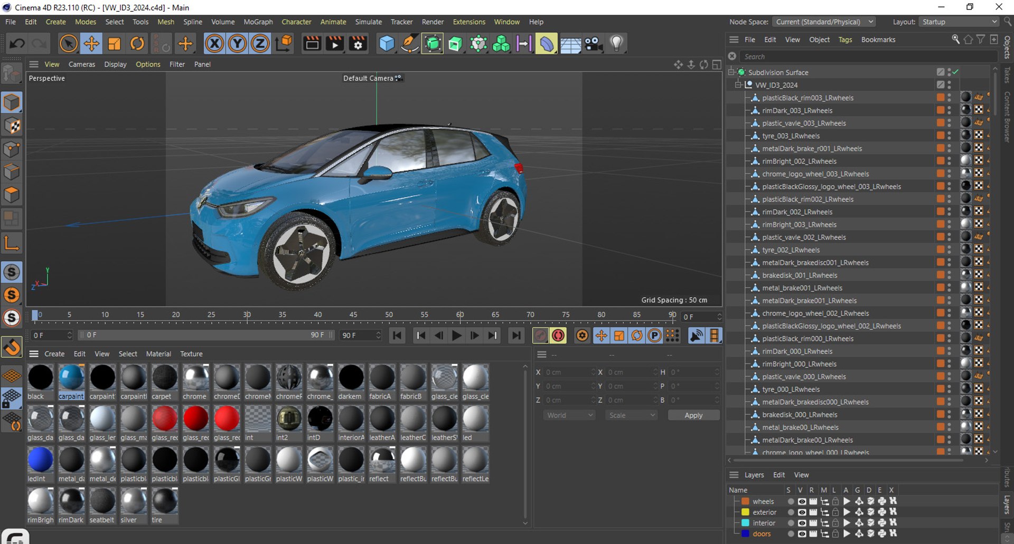The width and height of the screenshot is (1014, 544).
Task: Open the Spline Pen tool
Action: [410, 44]
